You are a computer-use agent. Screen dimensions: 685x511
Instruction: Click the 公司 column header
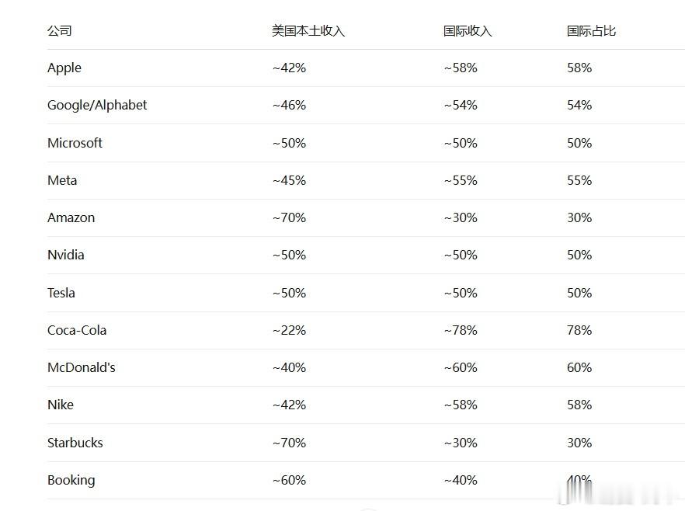[x=59, y=30]
